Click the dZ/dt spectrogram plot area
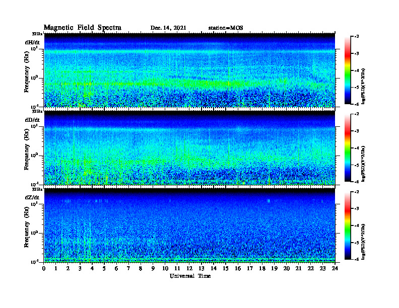 (189, 225)
